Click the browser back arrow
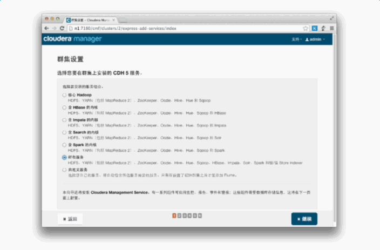 coord(46,29)
